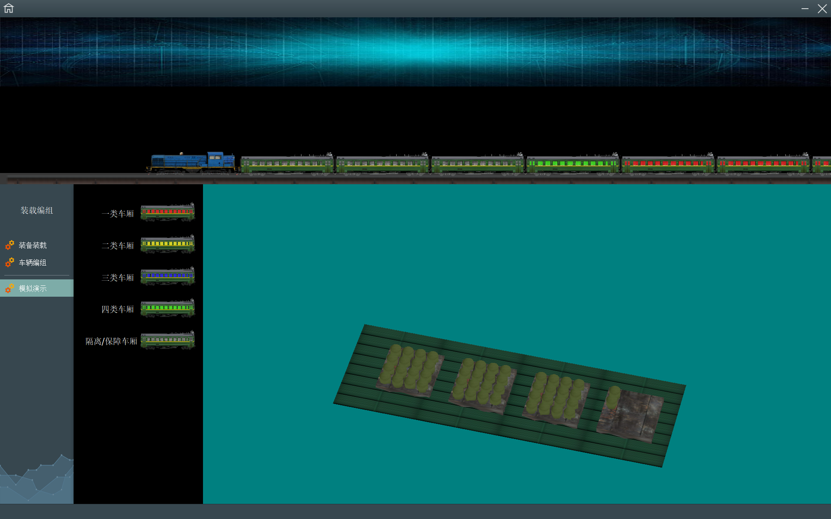
Task: Close the application window
Action: pyautogui.click(x=822, y=8)
